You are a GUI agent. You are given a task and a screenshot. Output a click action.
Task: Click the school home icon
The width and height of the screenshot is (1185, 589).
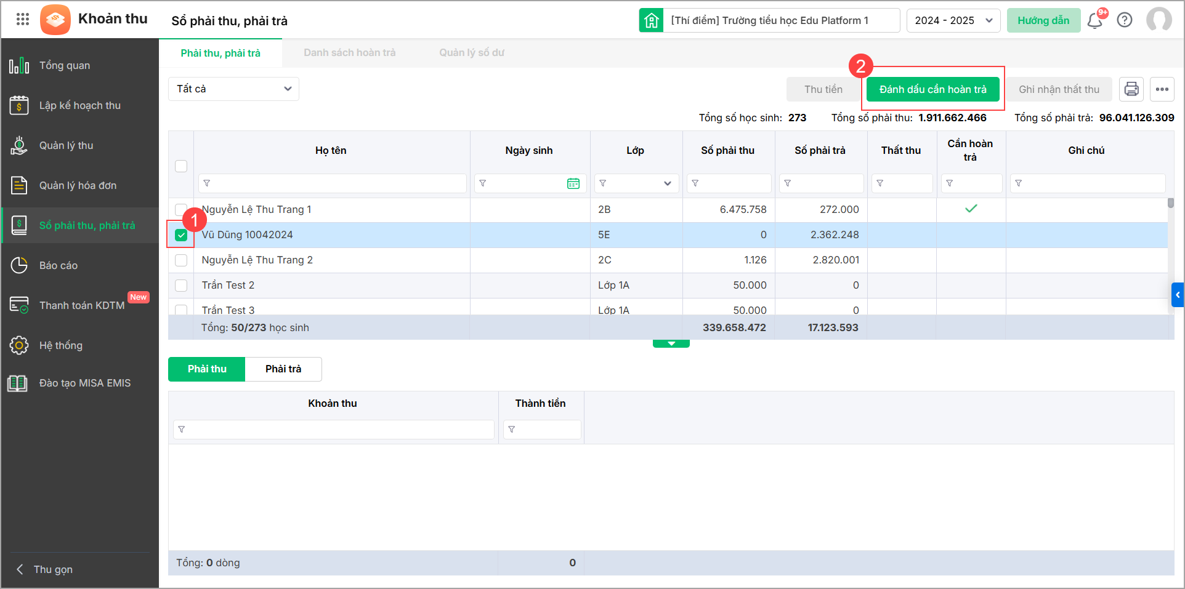pyautogui.click(x=651, y=20)
